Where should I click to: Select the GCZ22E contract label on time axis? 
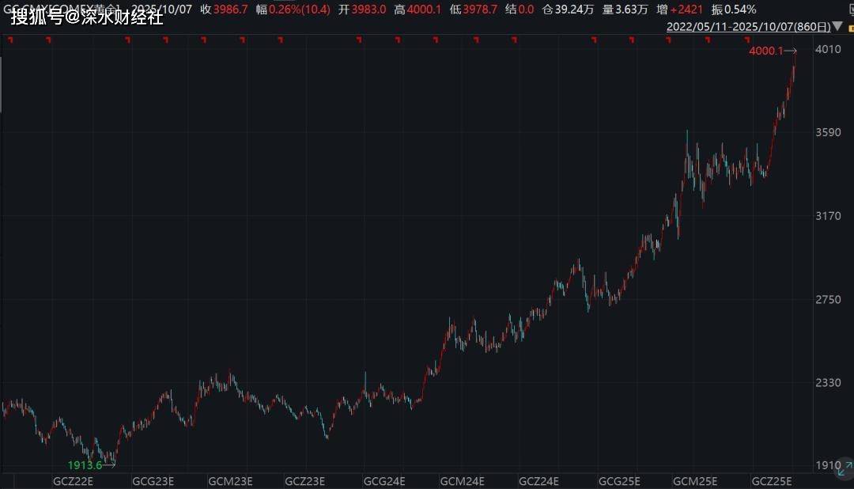click(73, 481)
